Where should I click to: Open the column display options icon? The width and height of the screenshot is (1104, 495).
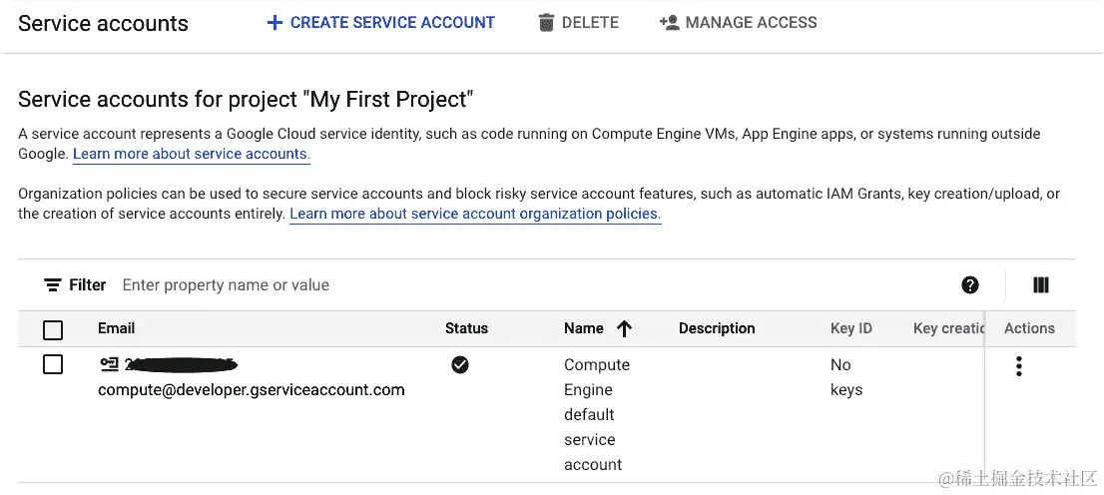point(1041,285)
